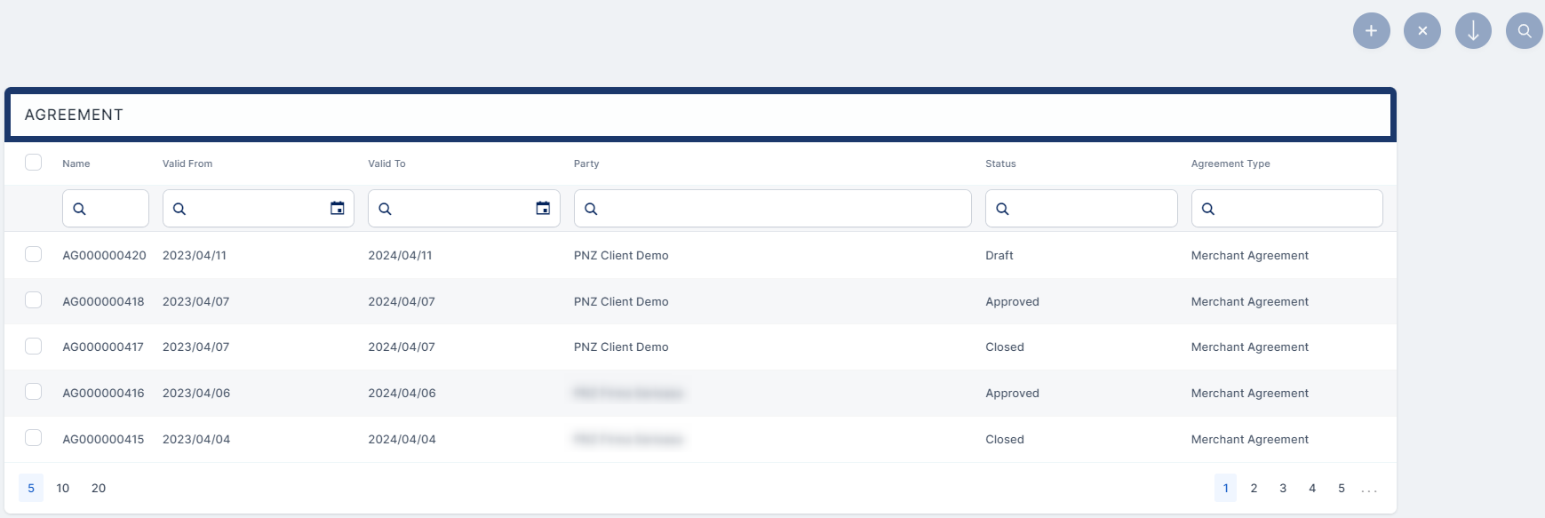Click the search icon in Status filter

click(1002, 209)
